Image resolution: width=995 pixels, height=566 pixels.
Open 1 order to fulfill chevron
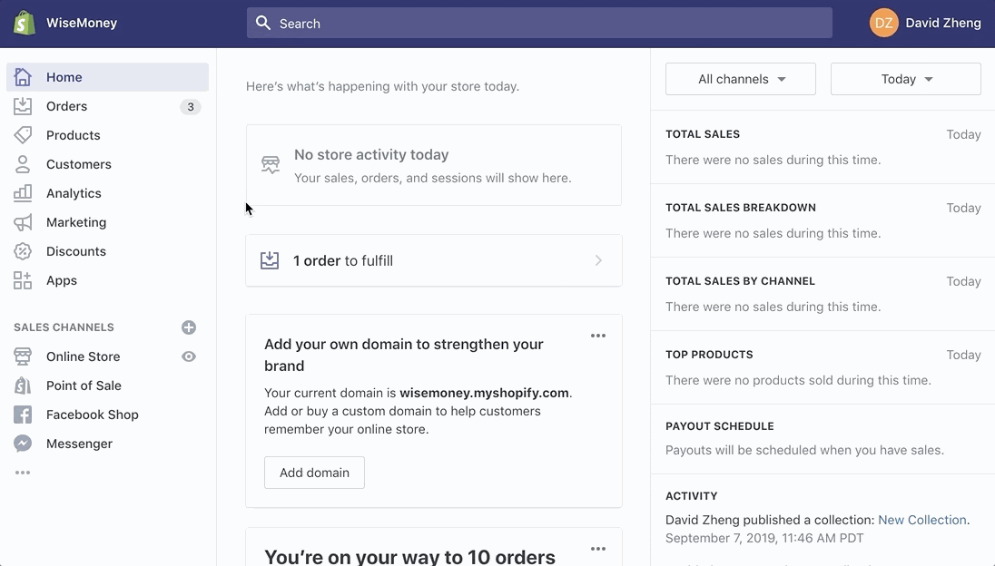click(598, 260)
